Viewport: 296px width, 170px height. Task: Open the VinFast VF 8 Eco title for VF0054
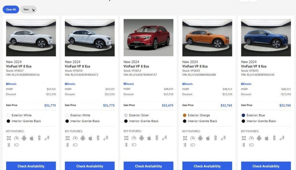[77, 66]
